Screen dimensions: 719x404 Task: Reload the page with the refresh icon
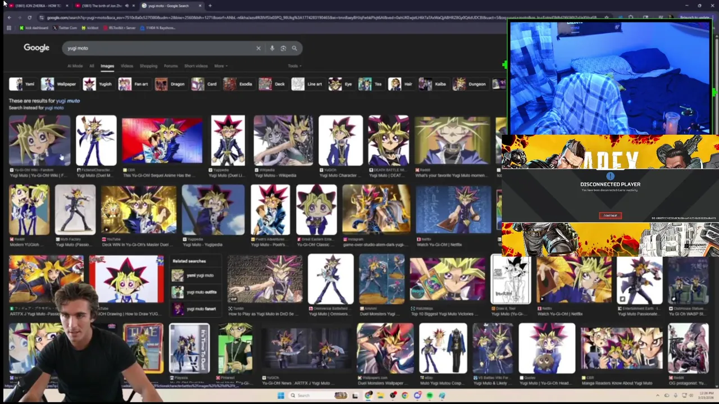(31, 17)
